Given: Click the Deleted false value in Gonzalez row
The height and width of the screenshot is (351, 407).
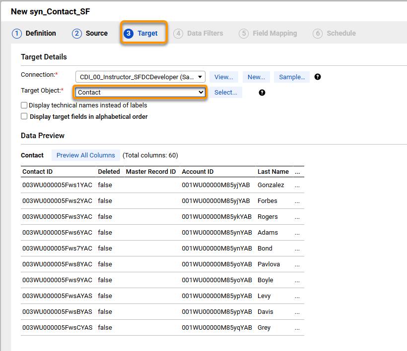Looking at the screenshot, I should (105, 185).
